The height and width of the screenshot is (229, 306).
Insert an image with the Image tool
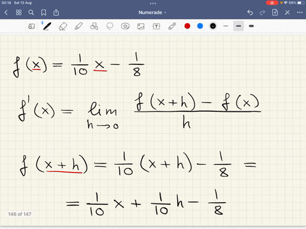coord(141,26)
